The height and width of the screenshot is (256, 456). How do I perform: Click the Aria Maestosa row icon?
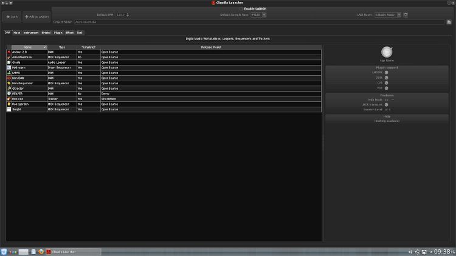(x=9, y=57)
